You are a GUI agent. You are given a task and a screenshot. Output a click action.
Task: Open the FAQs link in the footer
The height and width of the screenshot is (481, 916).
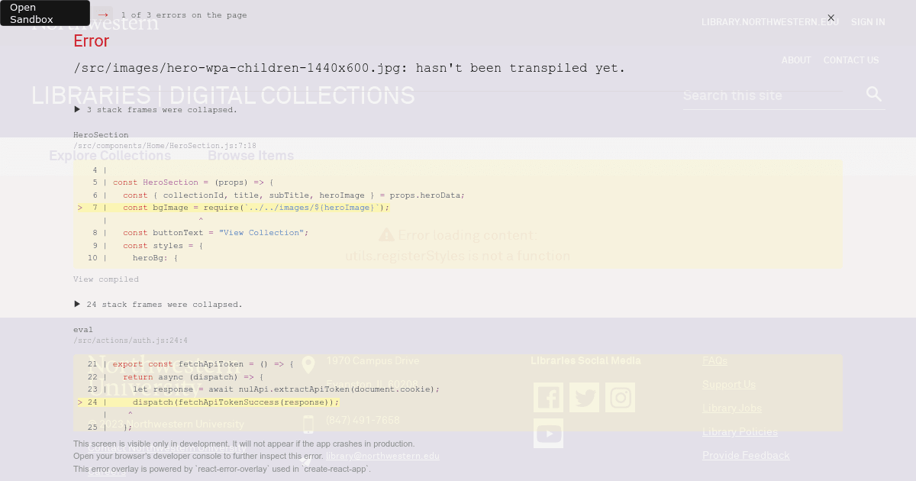click(x=714, y=360)
